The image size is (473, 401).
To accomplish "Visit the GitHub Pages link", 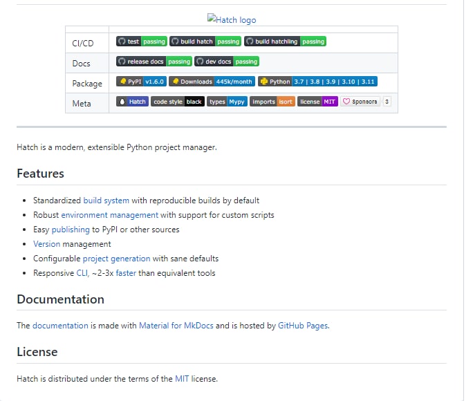I will click(x=303, y=325).
